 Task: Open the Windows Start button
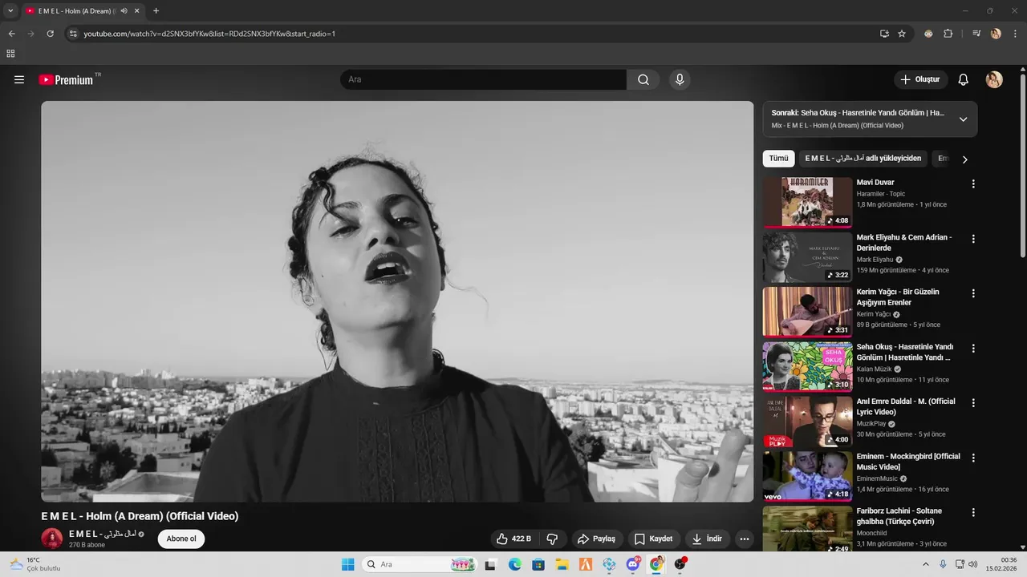(347, 564)
